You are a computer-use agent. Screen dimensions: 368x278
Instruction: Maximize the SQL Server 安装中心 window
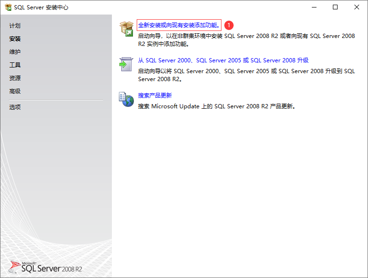(x=335, y=8)
